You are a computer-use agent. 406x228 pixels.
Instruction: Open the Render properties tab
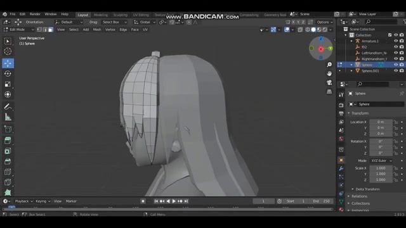pyautogui.click(x=341, y=105)
